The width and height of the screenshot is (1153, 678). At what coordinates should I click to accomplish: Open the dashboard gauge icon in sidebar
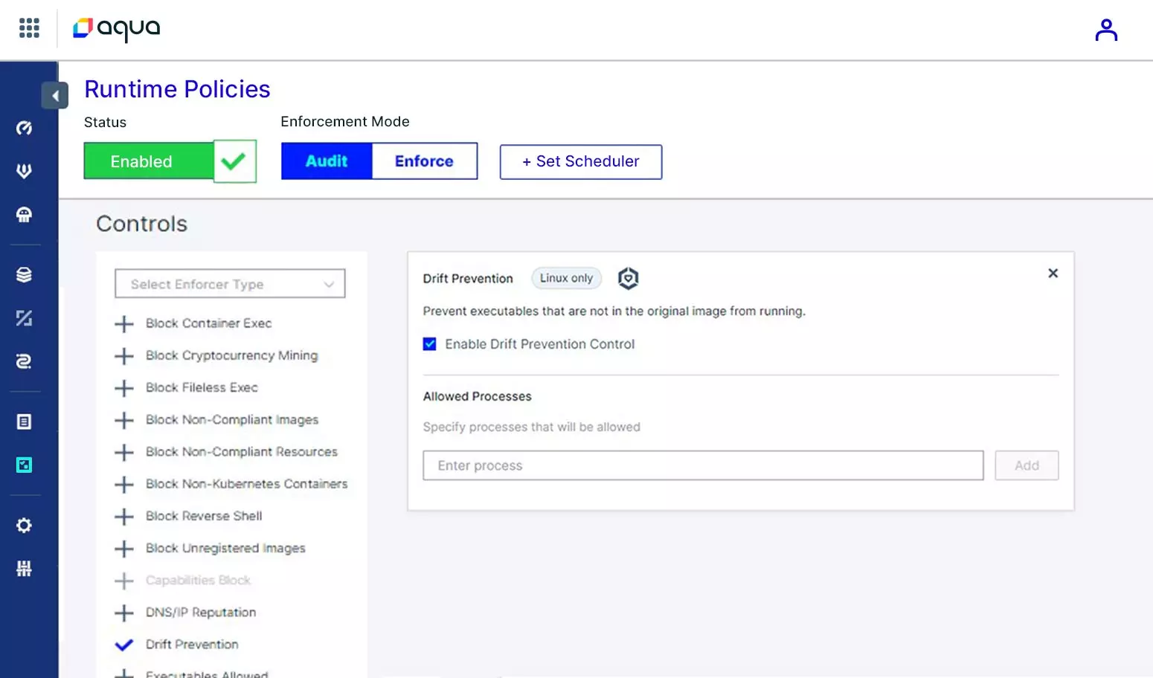pyautogui.click(x=24, y=128)
